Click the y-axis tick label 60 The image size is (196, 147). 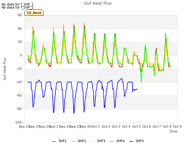pos(20,15)
